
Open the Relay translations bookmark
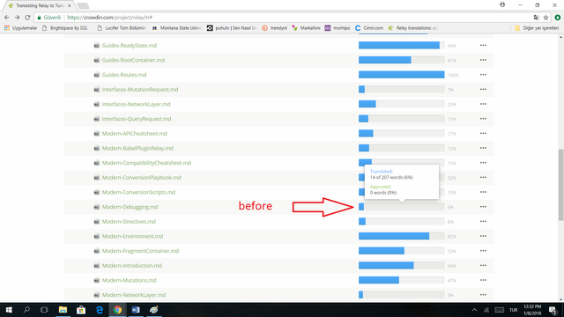click(413, 28)
